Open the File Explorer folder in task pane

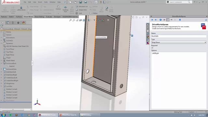148,31
